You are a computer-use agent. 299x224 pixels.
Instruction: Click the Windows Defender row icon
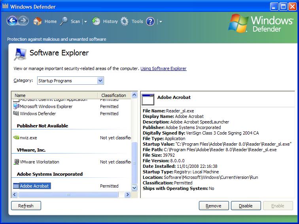(x=16, y=113)
